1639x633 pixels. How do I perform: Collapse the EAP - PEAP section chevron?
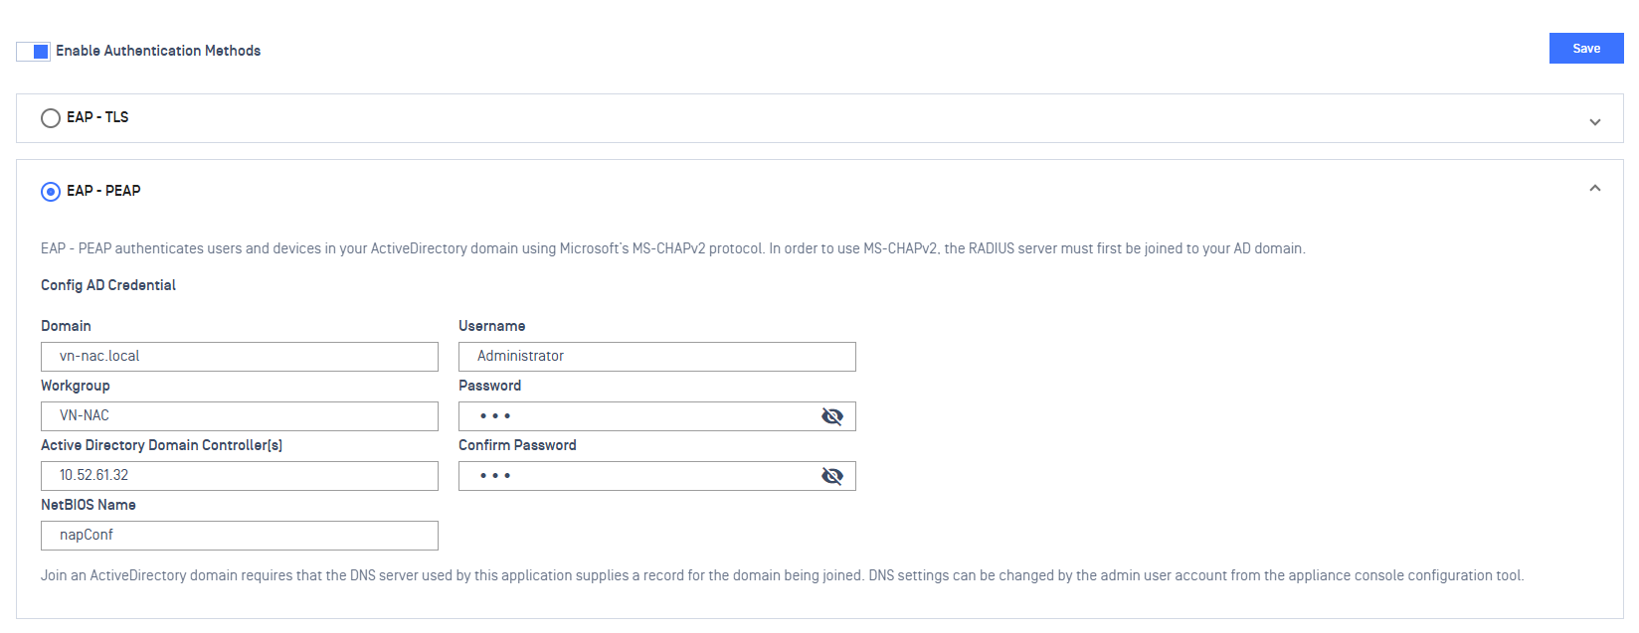pos(1594,188)
